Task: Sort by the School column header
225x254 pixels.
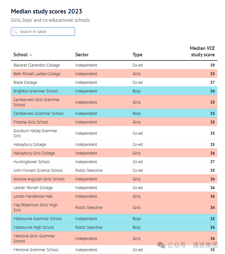Action: 21,55
